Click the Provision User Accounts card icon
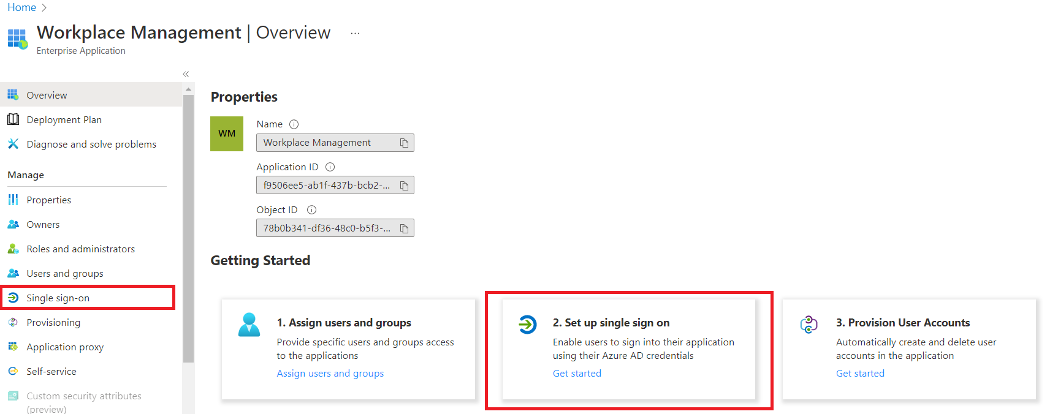This screenshot has width=1058, height=414. tap(809, 324)
